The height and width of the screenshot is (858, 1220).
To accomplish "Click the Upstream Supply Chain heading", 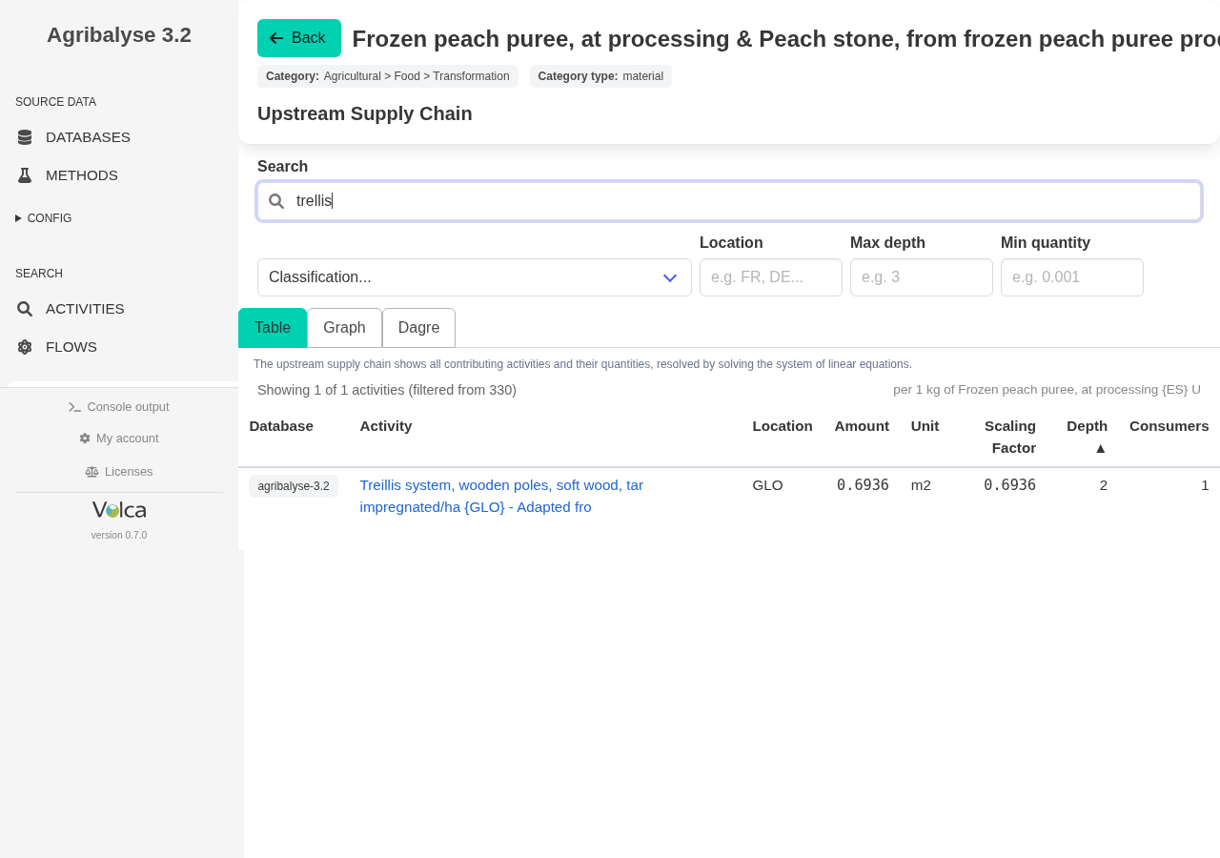I will point(365,113).
